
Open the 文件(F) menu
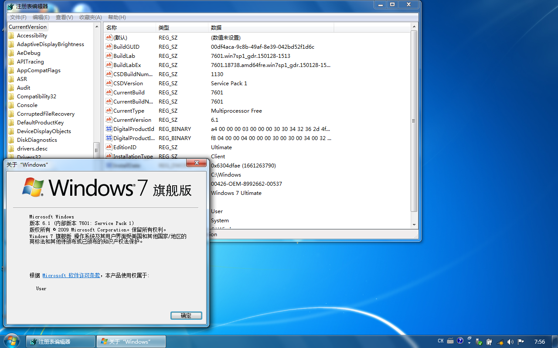18,17
